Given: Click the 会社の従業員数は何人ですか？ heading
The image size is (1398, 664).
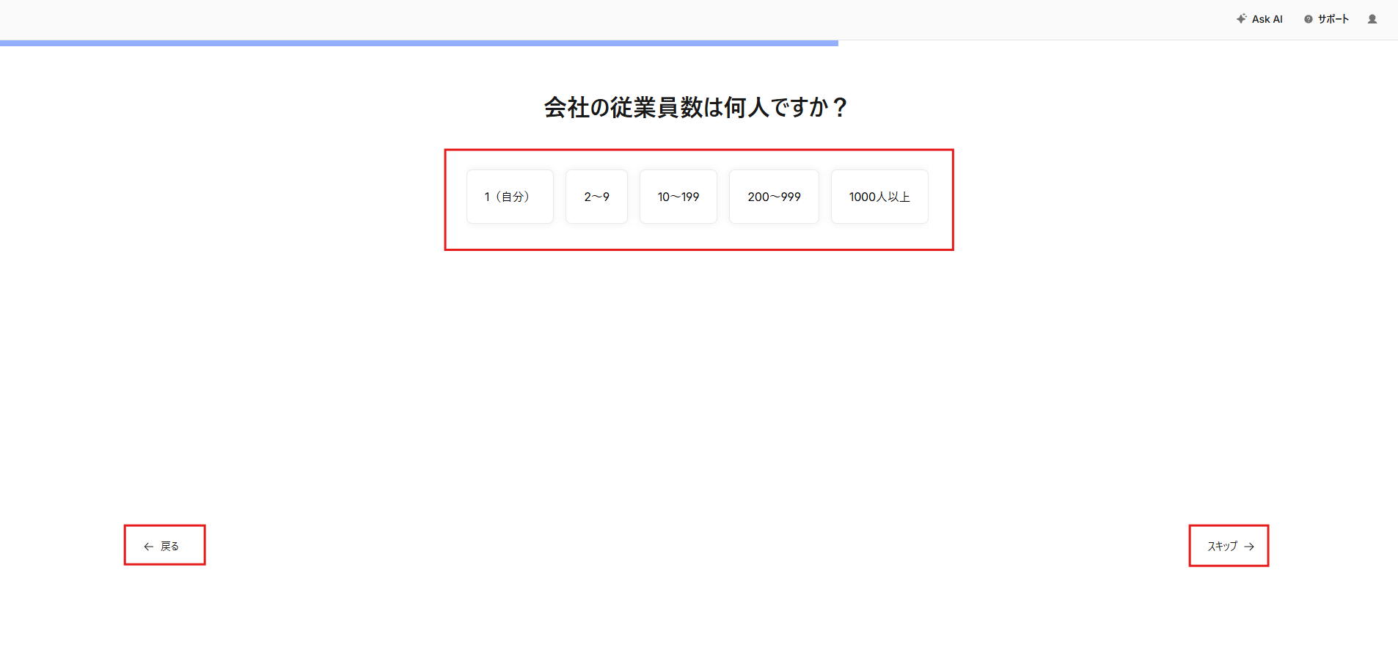Looking at the screenshot, I should click(x=695, y=108).
